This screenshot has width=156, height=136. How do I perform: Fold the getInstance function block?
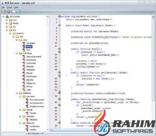(x=59, y=73)
